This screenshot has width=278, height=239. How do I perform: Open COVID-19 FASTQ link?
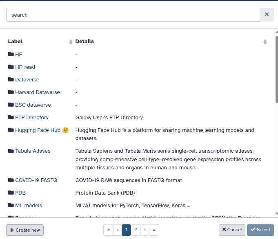[x=36, y=180]
